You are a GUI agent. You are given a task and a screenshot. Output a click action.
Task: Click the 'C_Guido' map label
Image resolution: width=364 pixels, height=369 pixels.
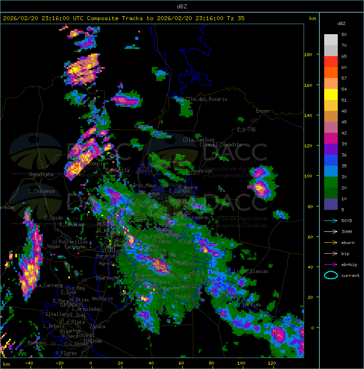53,218
